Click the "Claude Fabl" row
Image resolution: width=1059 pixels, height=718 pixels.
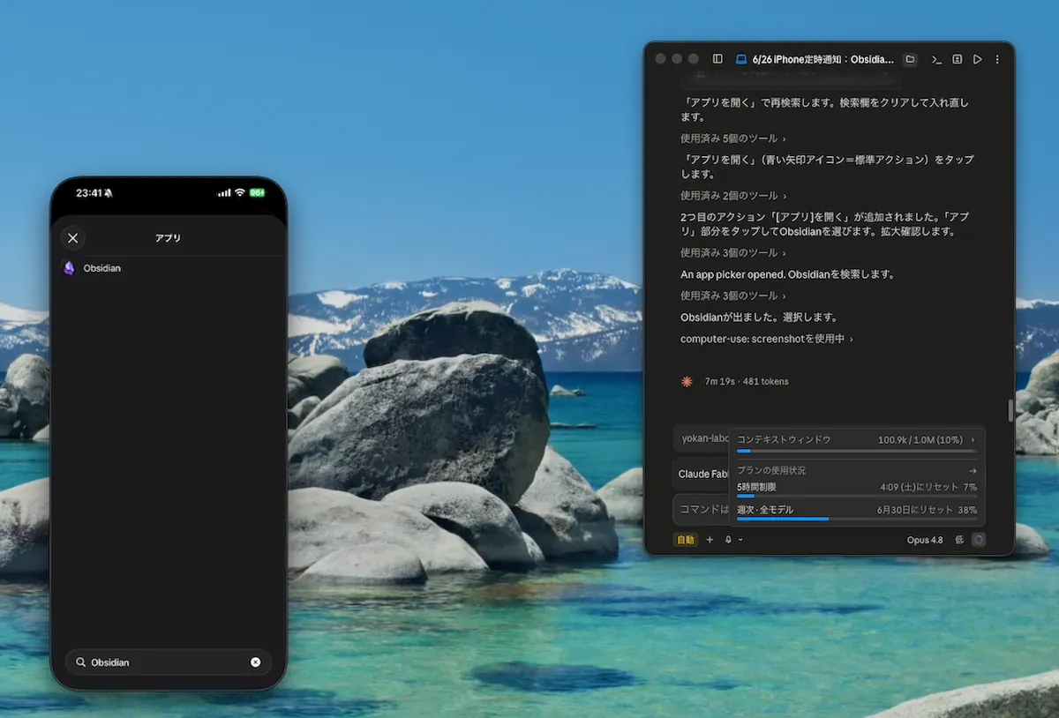[x=702, y=474]
